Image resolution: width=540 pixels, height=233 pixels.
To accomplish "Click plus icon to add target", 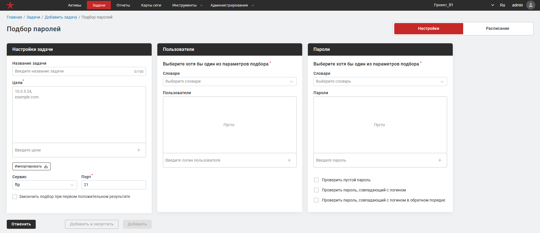I will pyautogui.click(x=139, y=150).
